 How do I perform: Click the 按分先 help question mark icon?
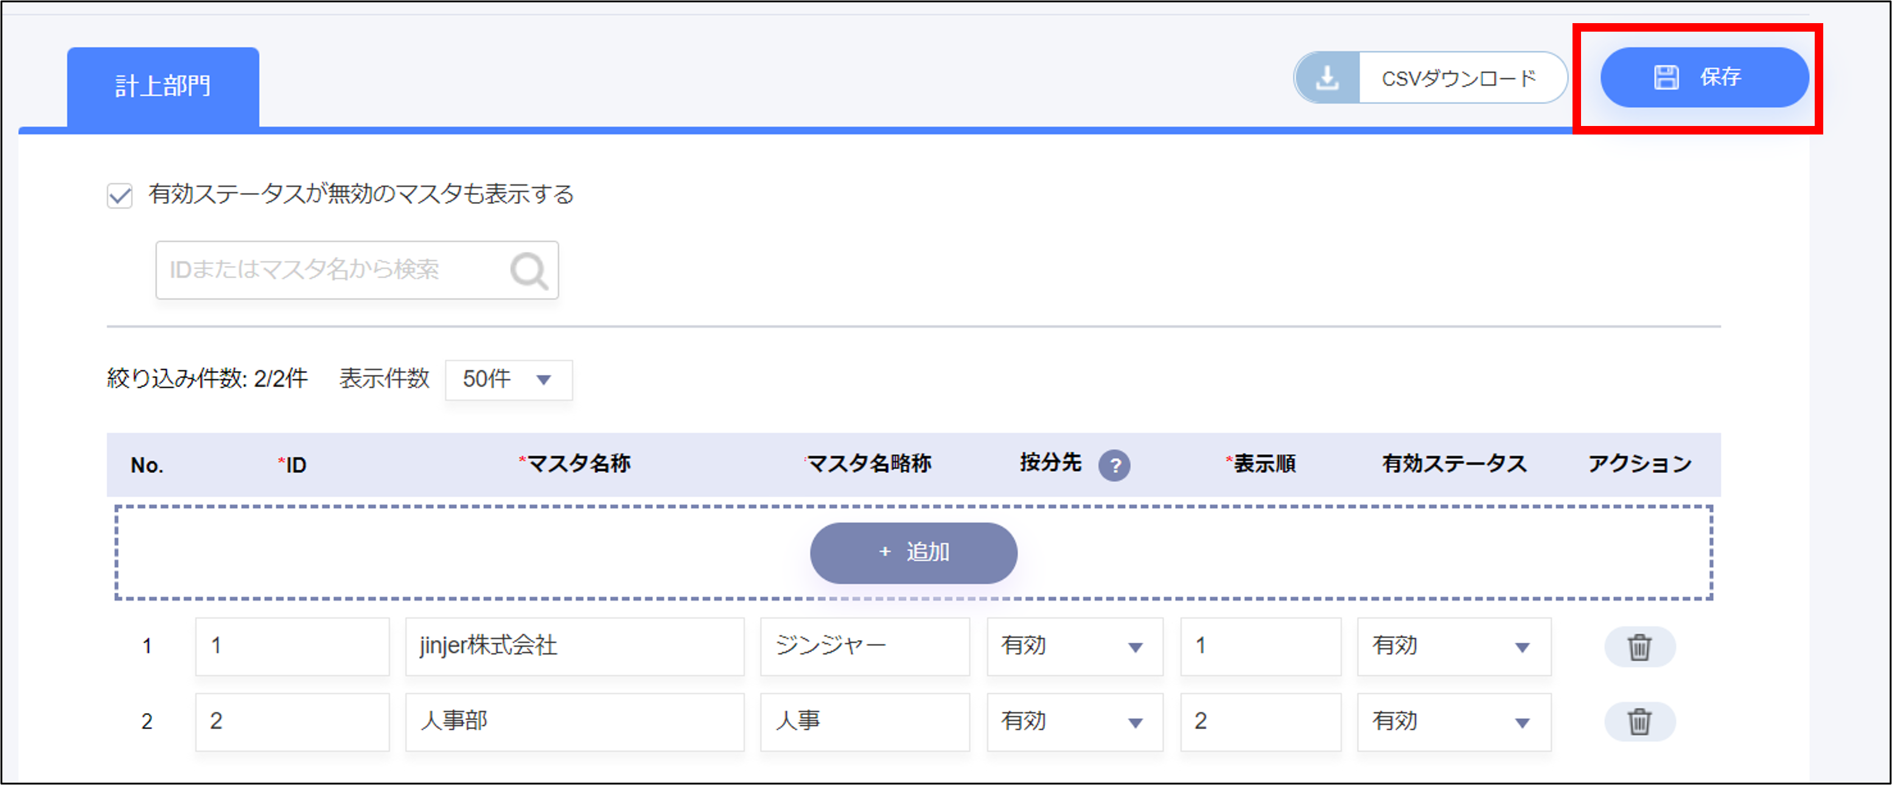click(1114, 465)
